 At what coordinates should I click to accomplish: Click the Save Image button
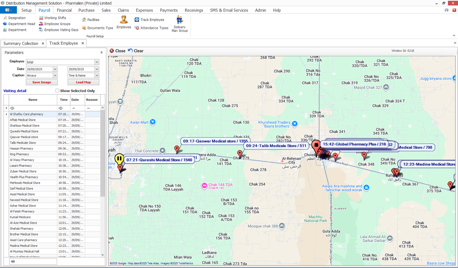(42, 82)
